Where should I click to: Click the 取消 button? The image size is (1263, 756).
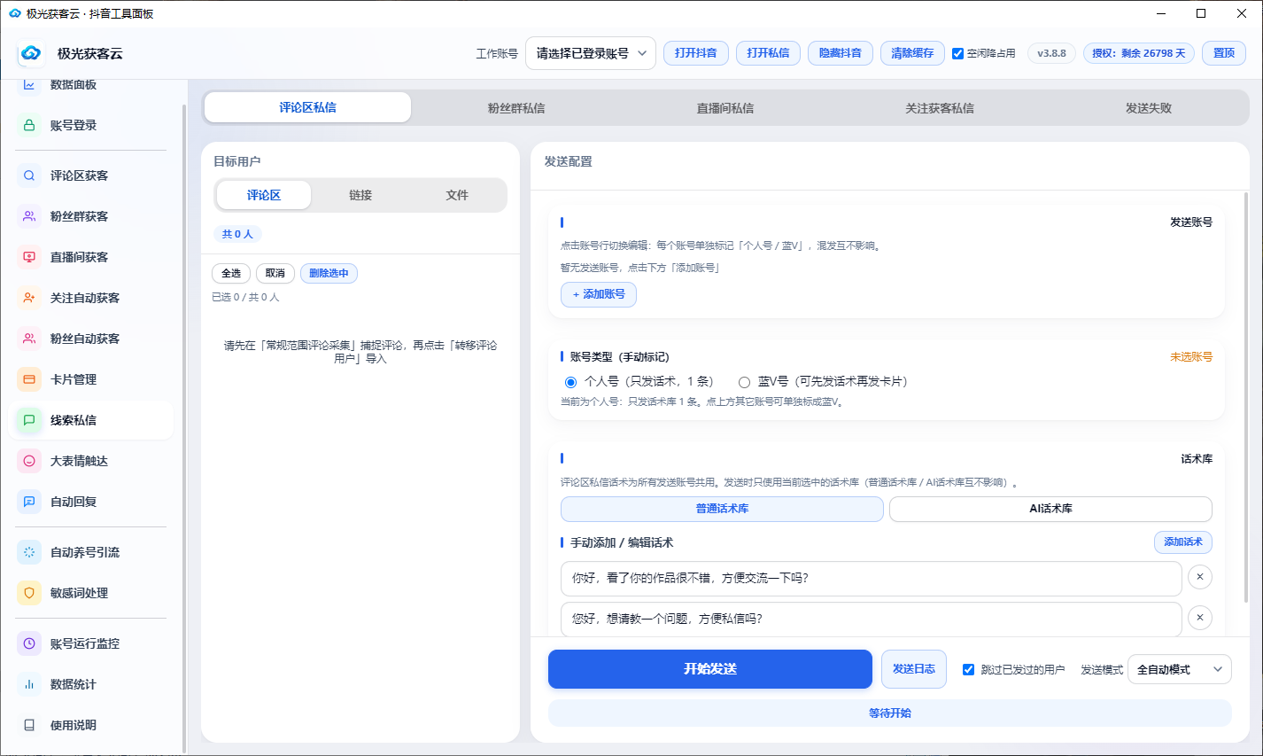pos(275,273)
